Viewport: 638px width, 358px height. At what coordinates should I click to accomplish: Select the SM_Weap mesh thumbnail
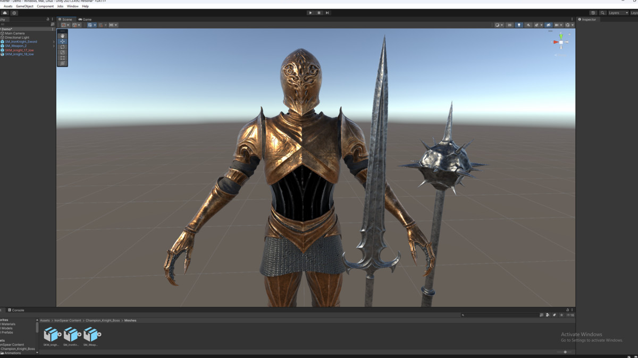(x=90, y=334)
